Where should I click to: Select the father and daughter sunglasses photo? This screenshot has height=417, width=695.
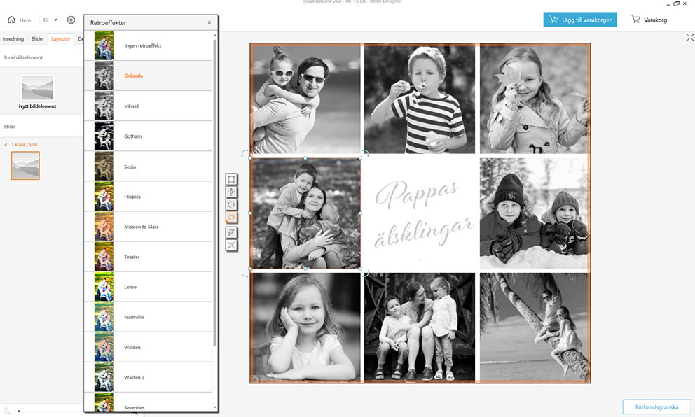(x=306, y=99)
